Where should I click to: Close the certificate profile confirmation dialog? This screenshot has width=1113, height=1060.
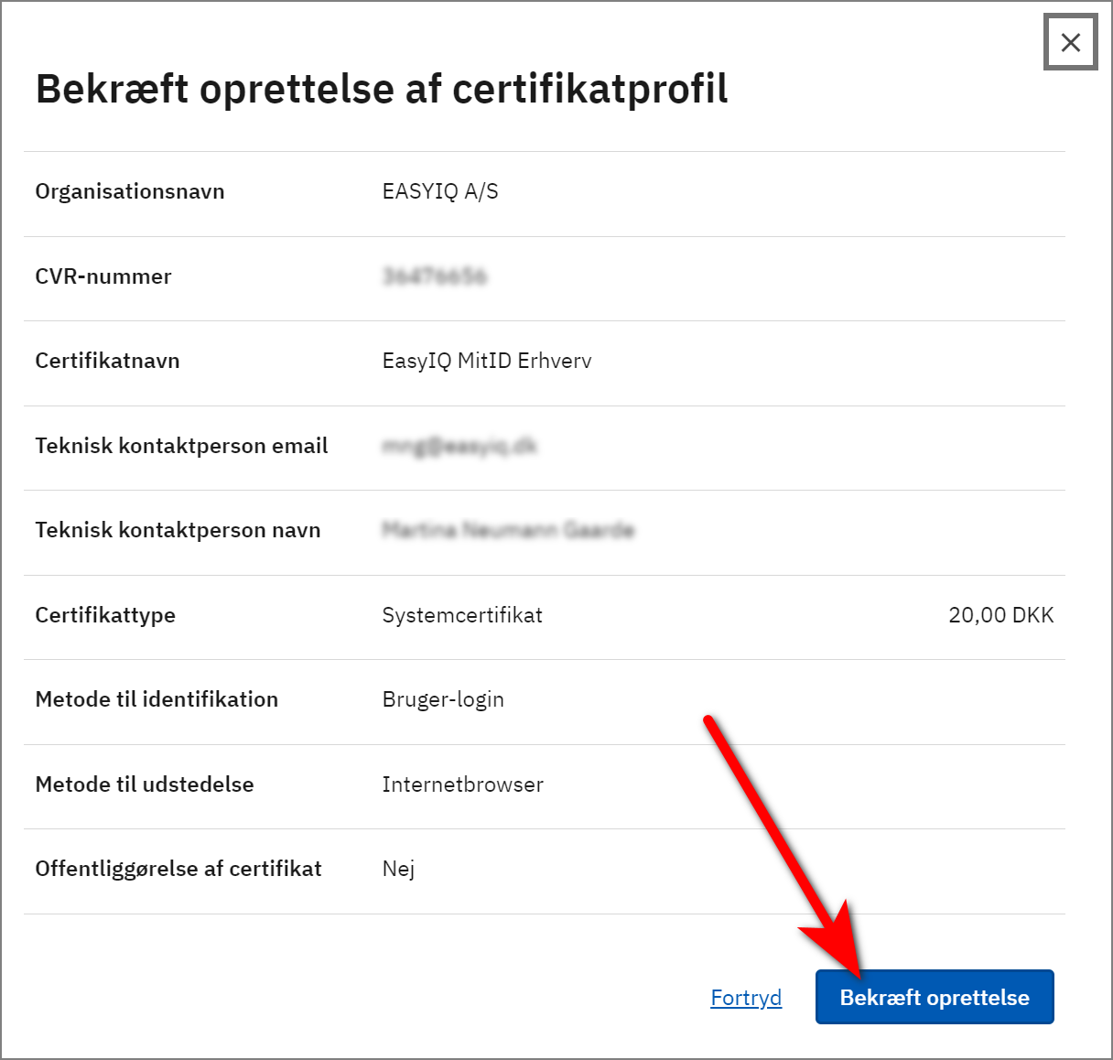click(x=1070, y=42)
